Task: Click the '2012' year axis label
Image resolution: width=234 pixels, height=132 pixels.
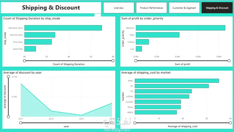Action: click(51, 119)
